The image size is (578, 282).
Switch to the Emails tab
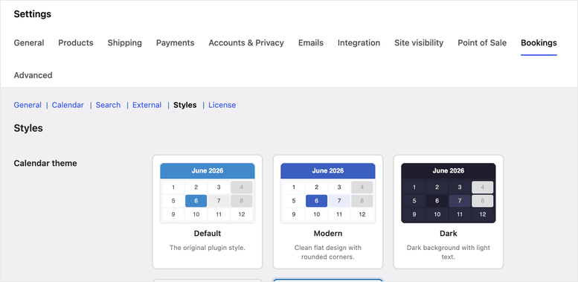click(311, 42)
